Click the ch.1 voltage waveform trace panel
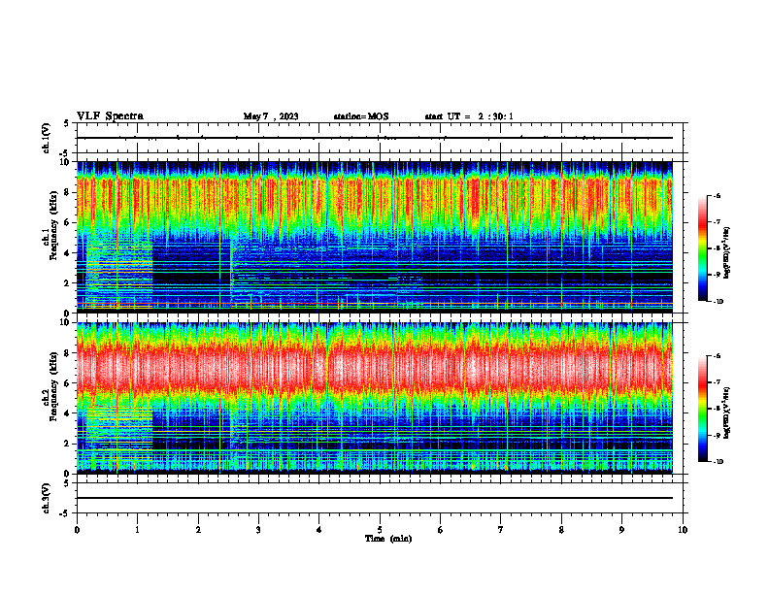 point(380,138)
